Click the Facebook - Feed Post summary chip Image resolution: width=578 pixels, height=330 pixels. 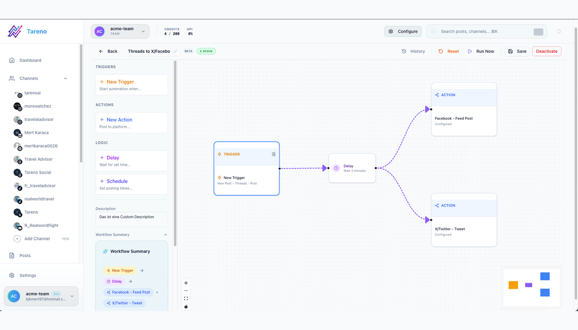tap(128, 292)
